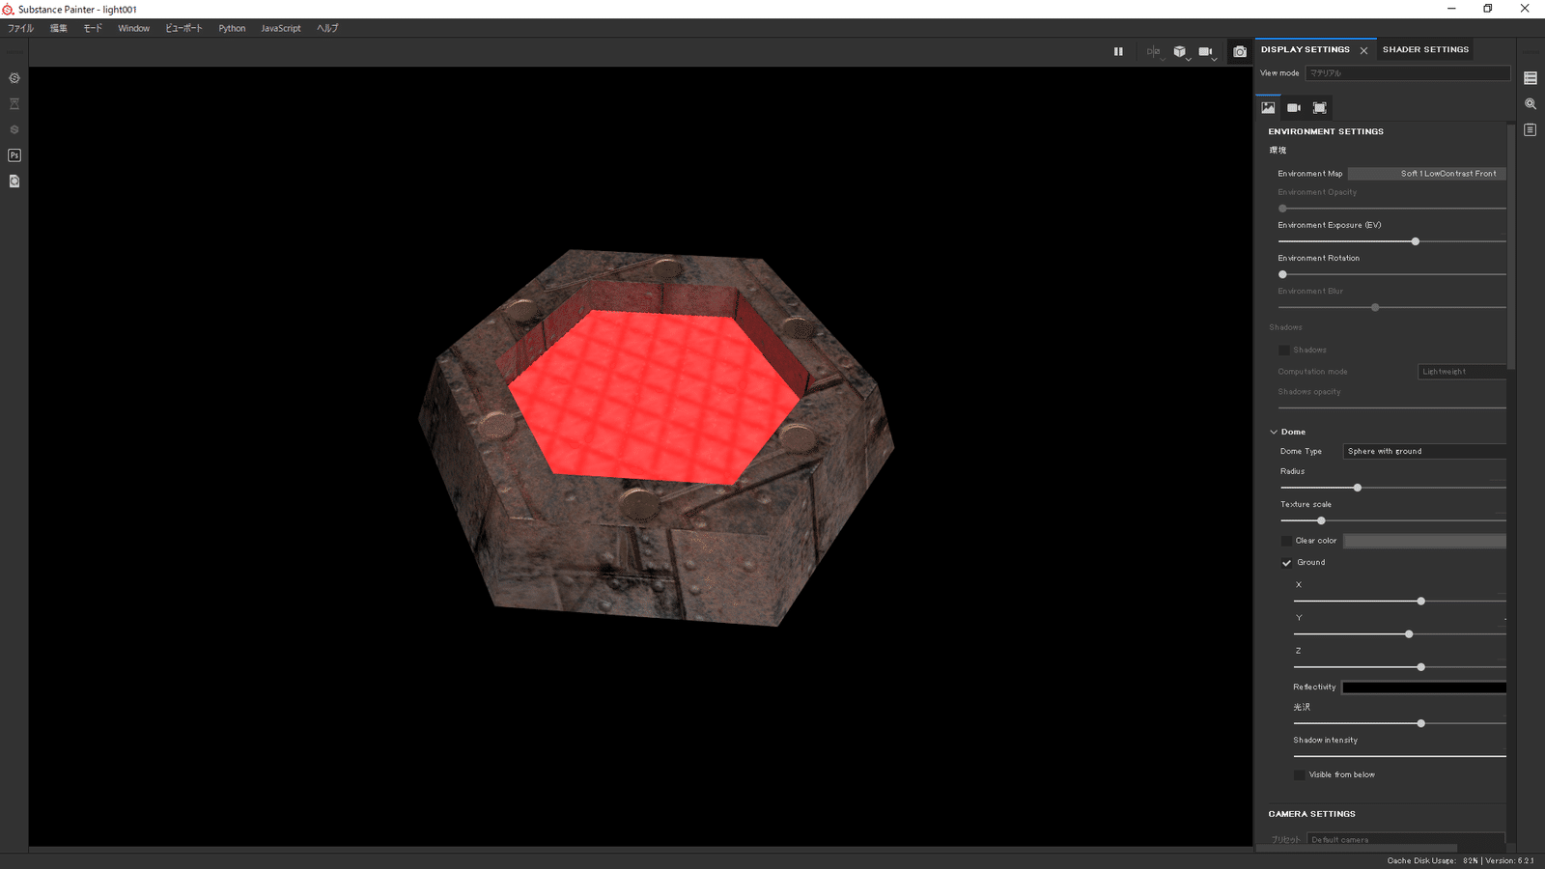This screenshot has height=869, width=1545.
Task: Click the Environment Rotation slider handle
Action: coord(1282,274)
